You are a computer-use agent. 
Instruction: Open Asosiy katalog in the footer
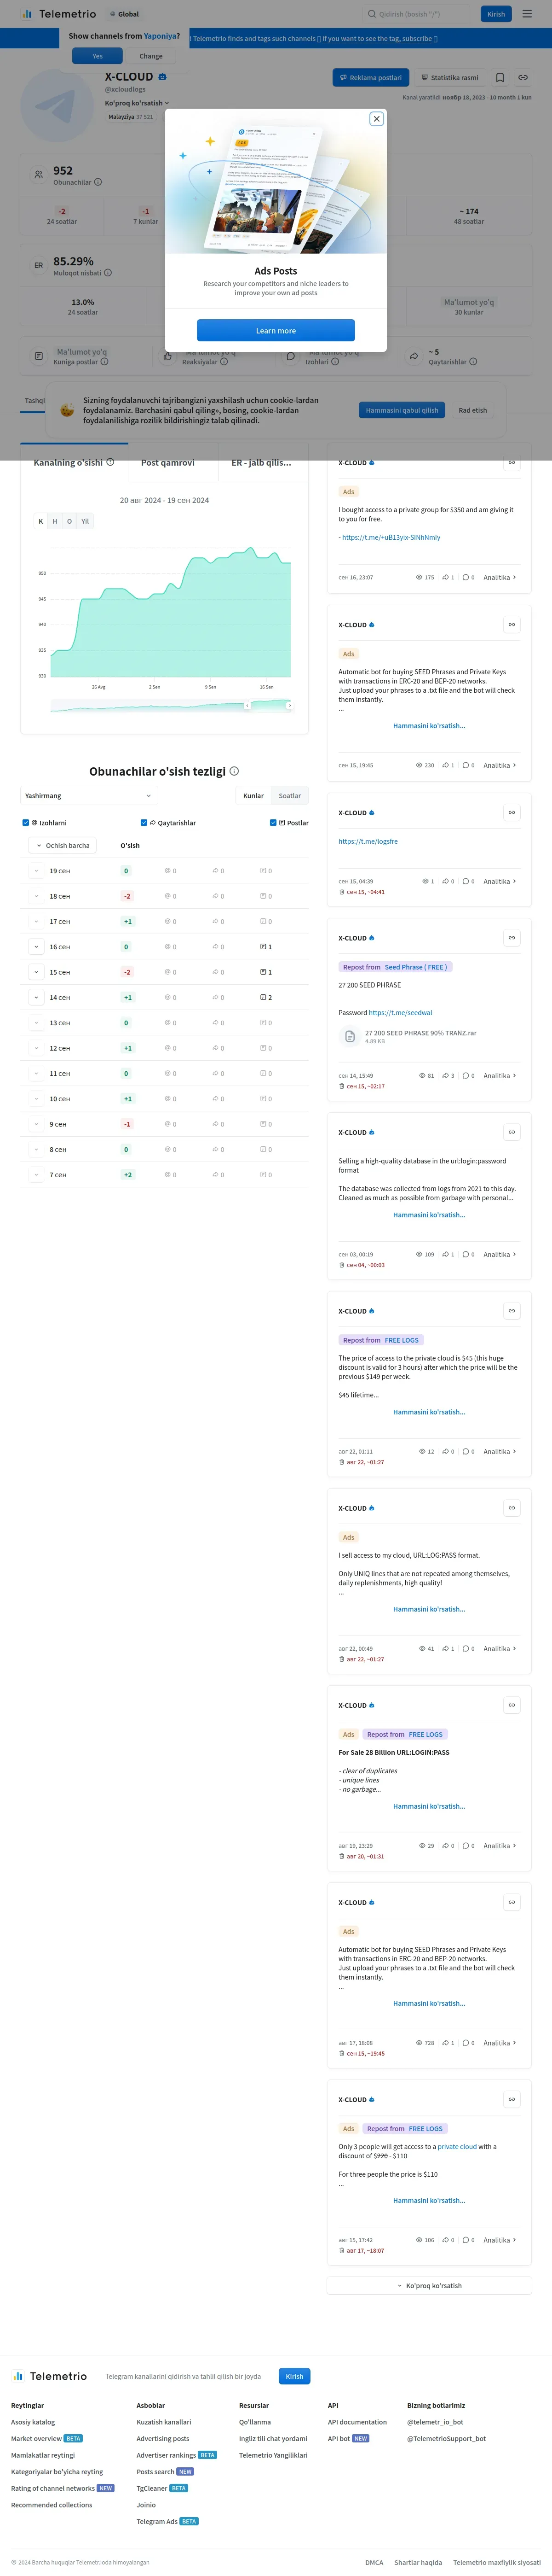[33, 2422]
